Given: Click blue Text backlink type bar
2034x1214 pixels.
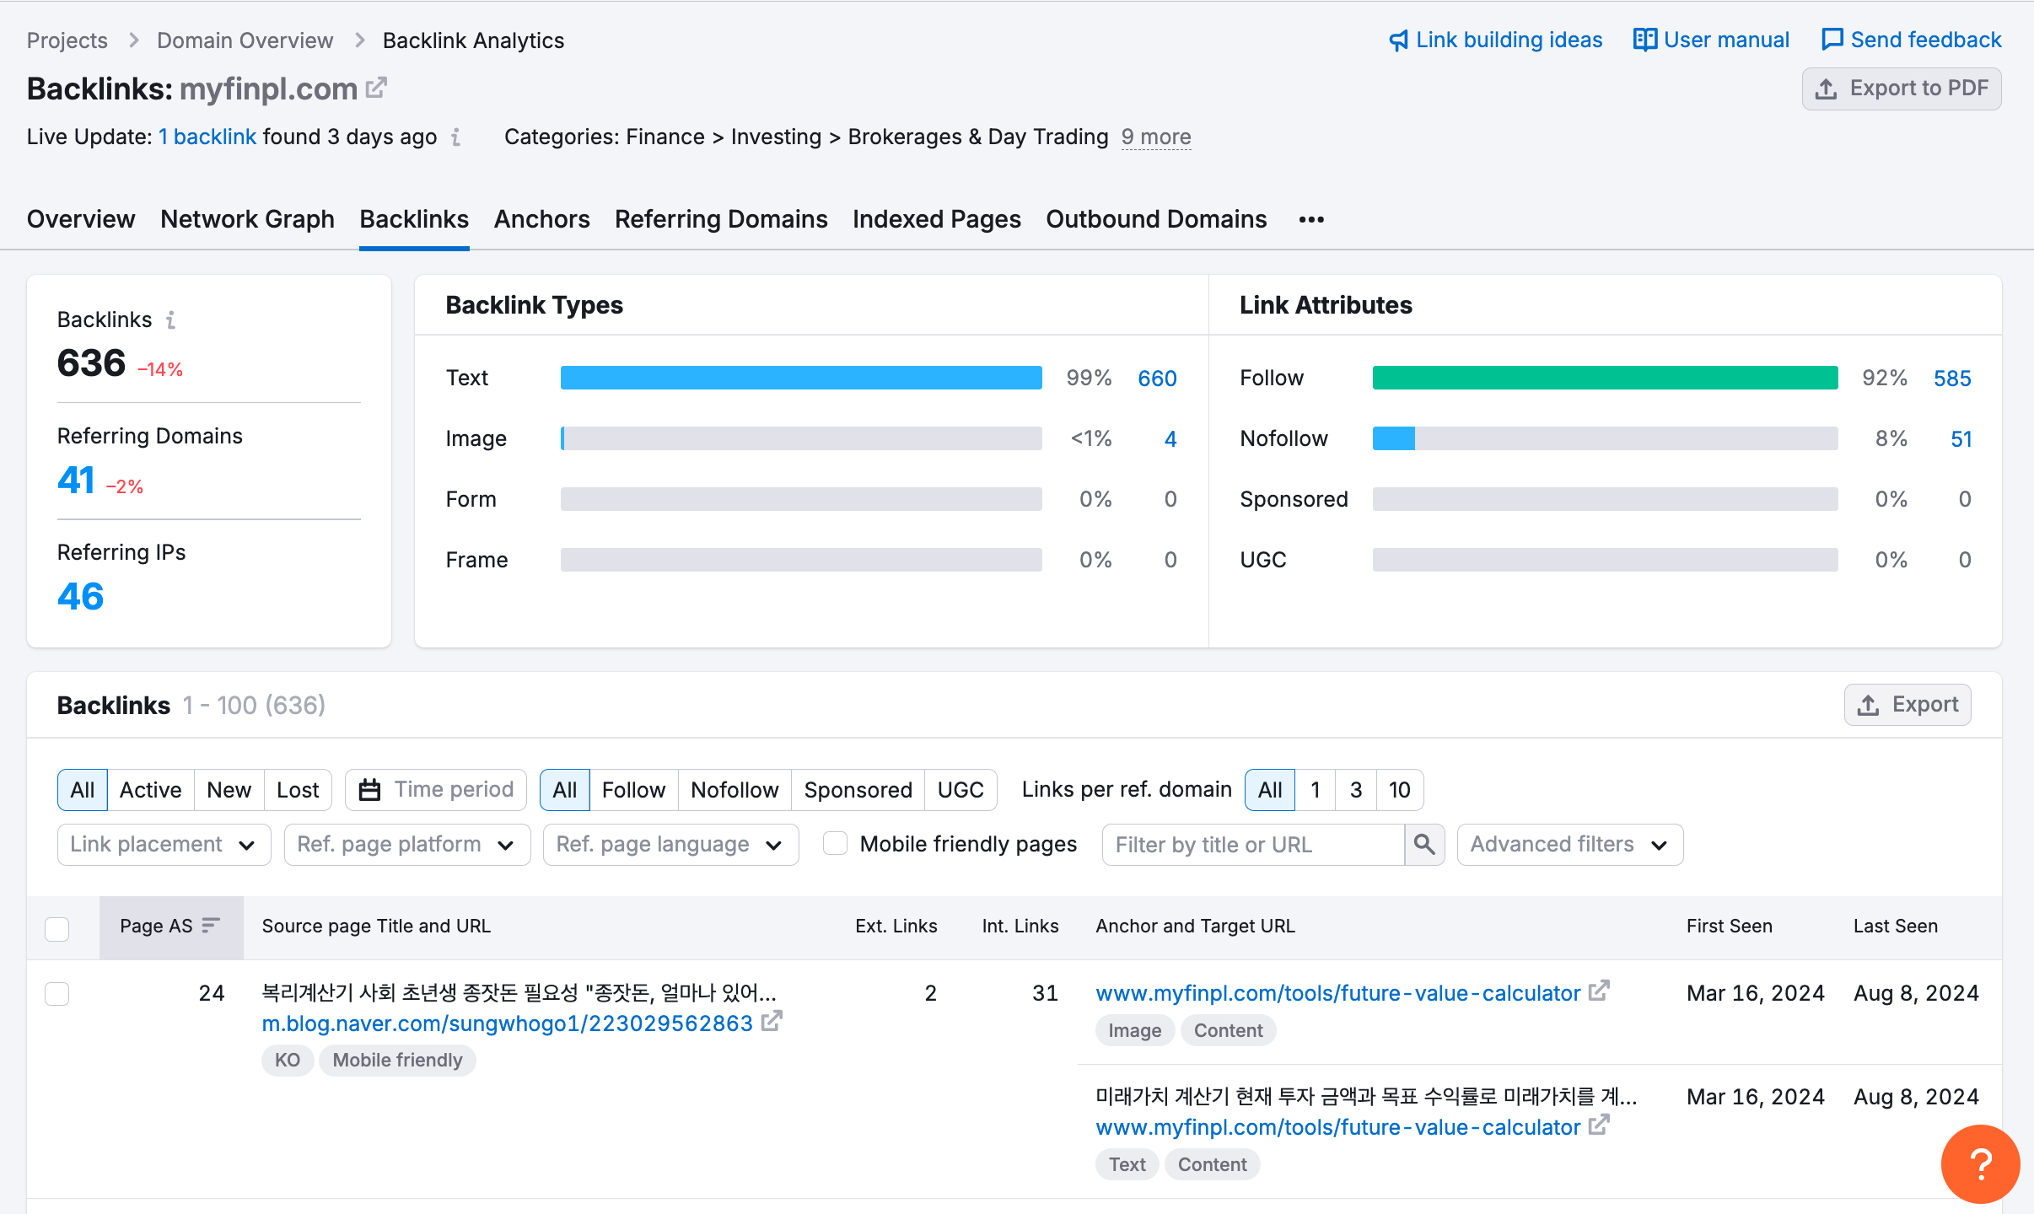Looking at the screenshot, I should pos(801,378).
